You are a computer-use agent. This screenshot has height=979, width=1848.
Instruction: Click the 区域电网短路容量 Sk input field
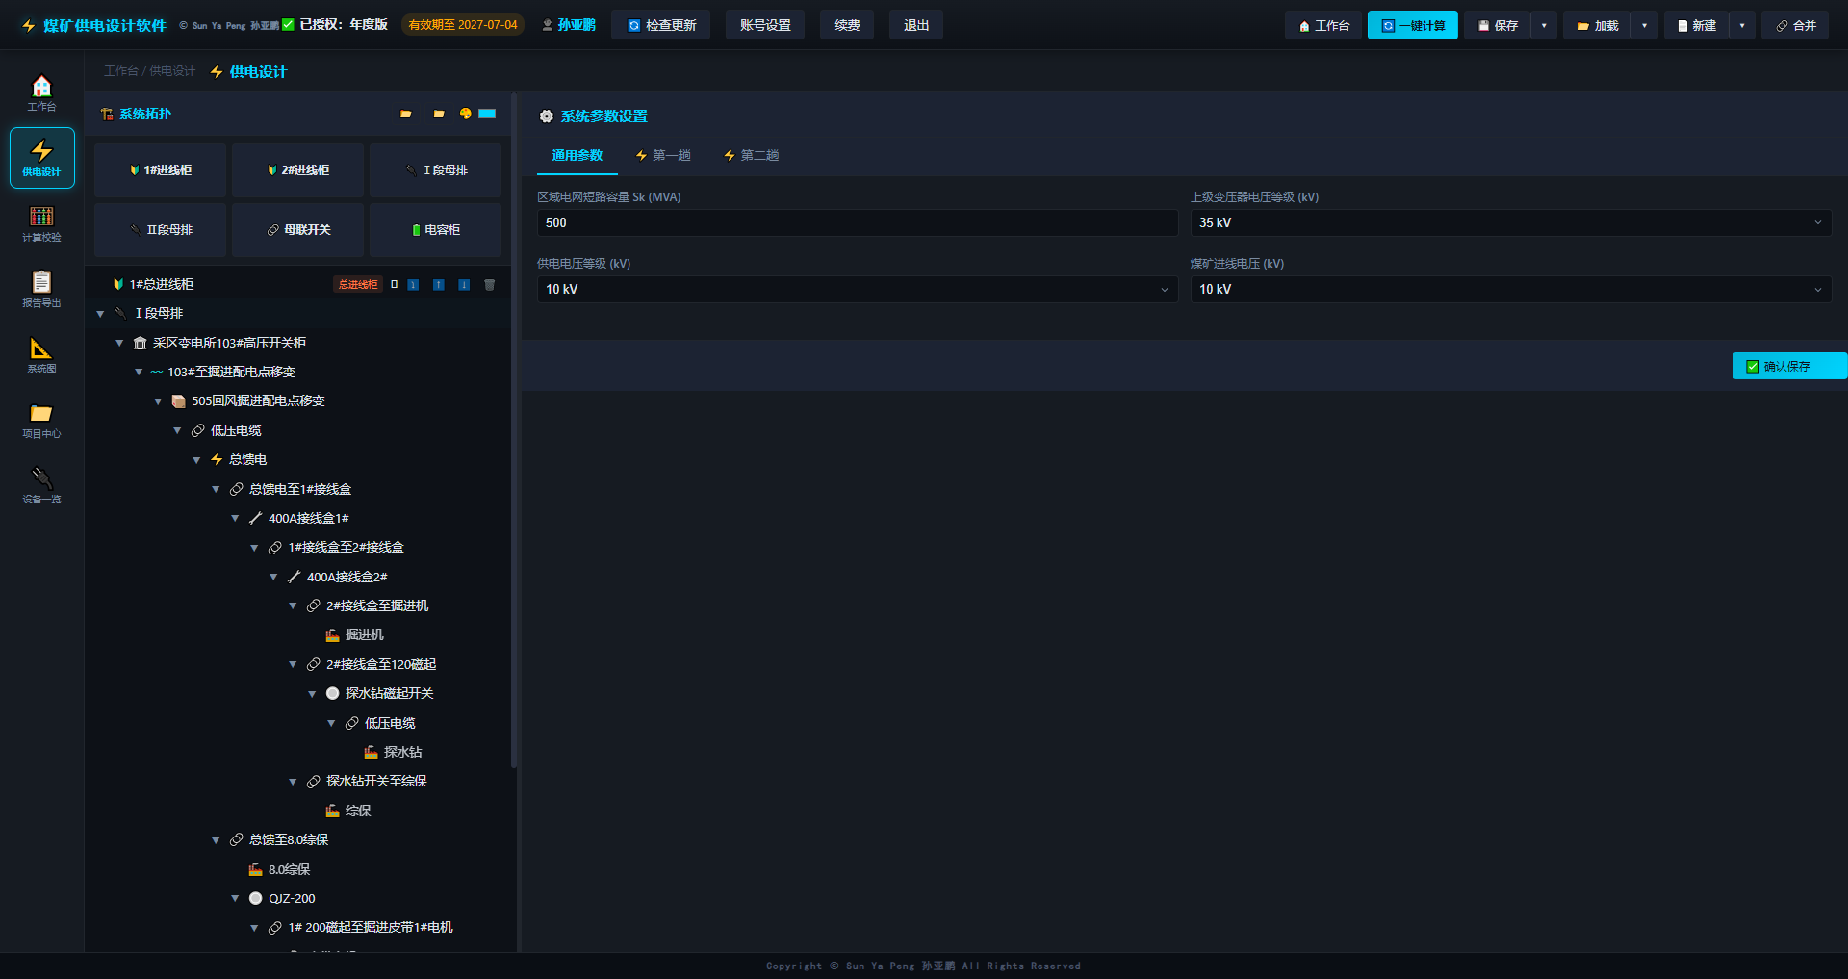tap(857, 222)
